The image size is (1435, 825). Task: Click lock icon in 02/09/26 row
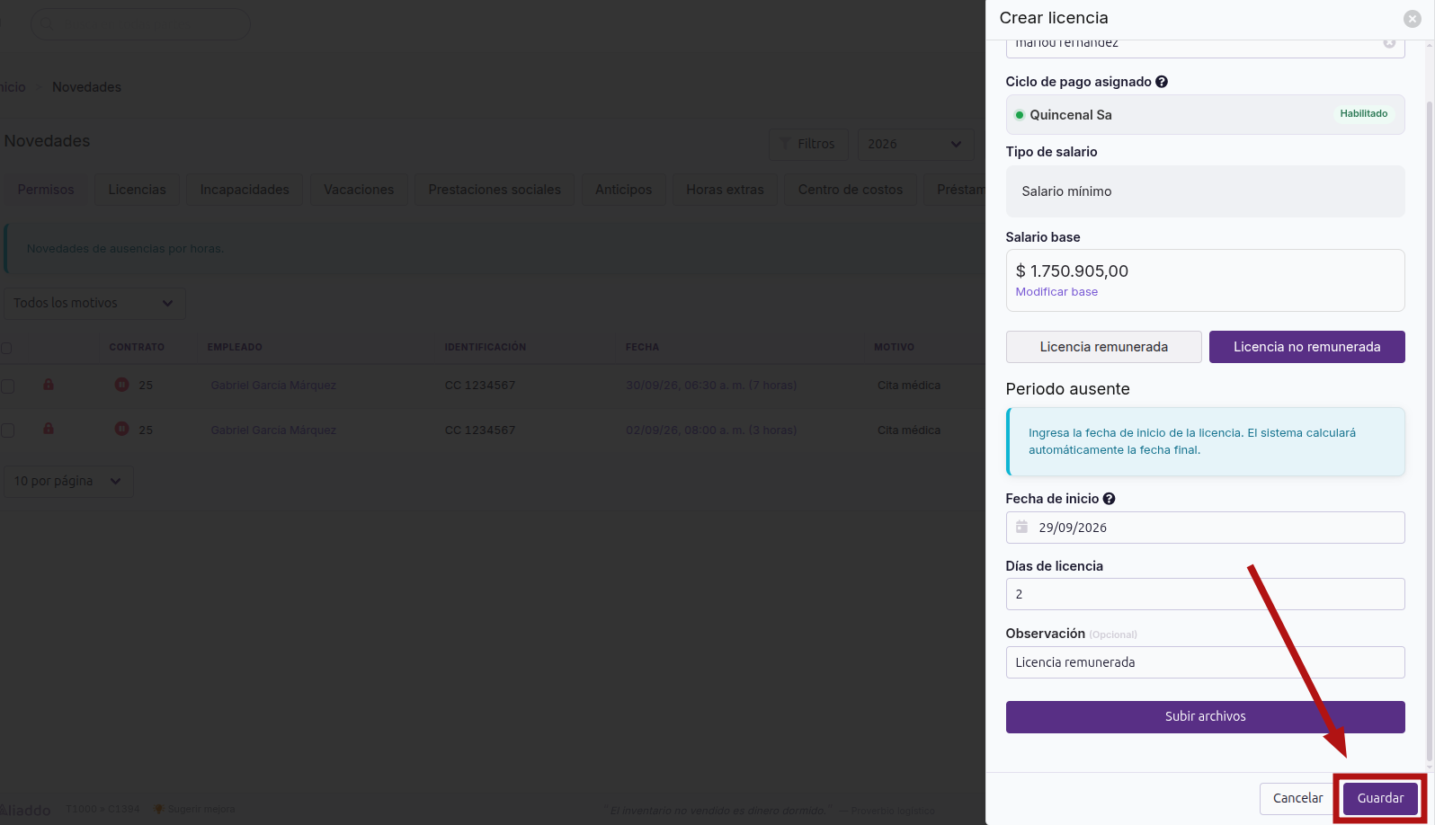click(49, 429)
